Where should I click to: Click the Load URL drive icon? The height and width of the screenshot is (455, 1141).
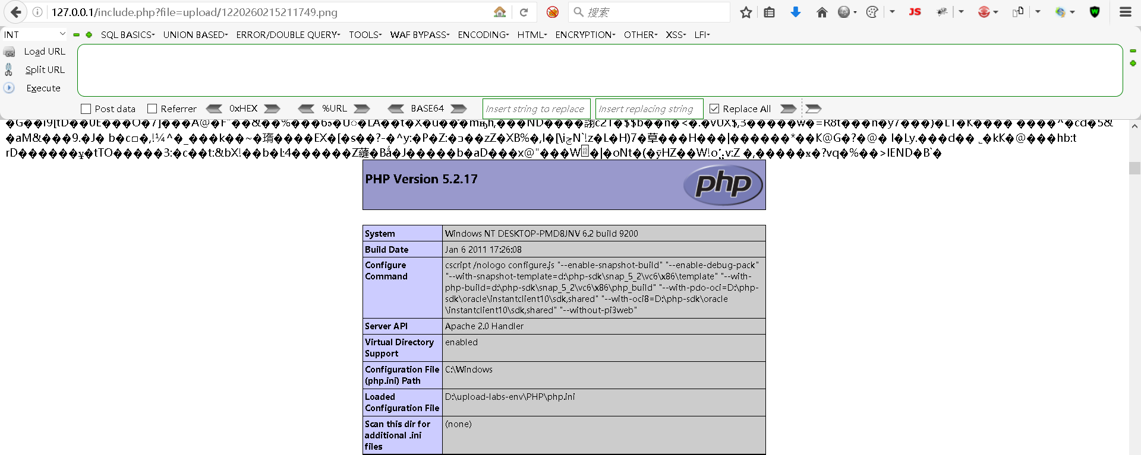[x=10, y=52]
